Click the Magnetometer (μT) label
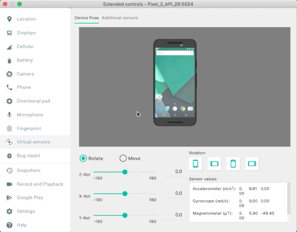This screenshot has width=297, height=232. [212, 213]
